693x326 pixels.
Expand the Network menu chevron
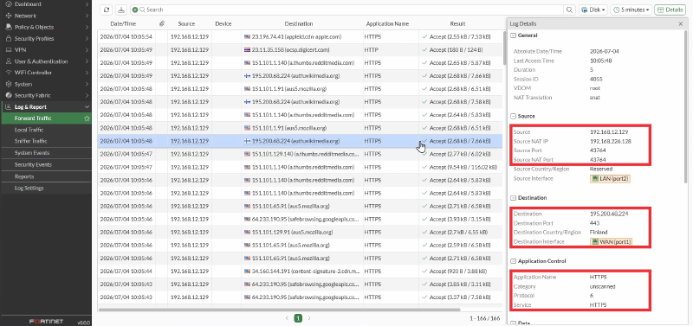point(87,16)
